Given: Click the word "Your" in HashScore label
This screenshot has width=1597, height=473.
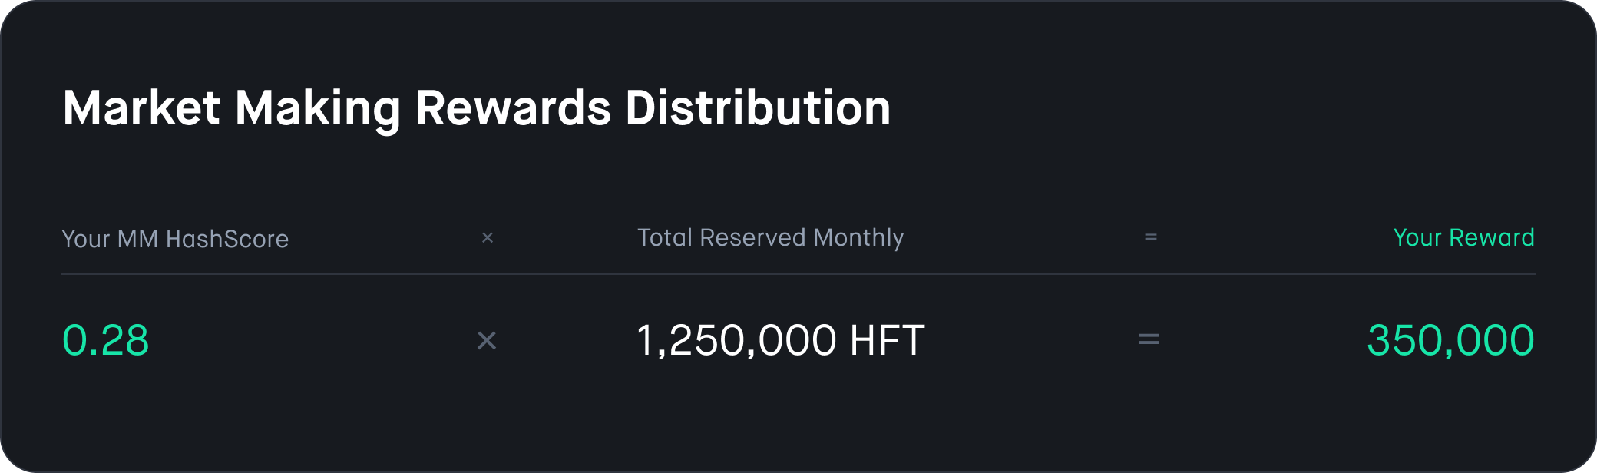Looking at the screenshot, I should click(x=86, y=239).
